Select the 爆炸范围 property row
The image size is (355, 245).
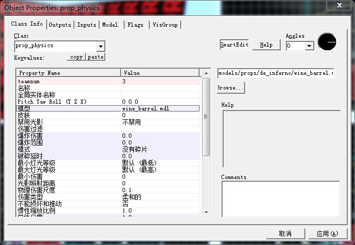click(x=109, y=142)
